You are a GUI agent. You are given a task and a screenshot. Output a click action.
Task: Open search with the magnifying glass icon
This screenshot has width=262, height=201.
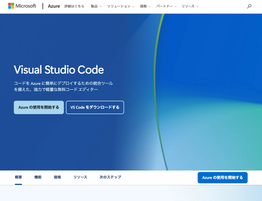coord(249,6)
